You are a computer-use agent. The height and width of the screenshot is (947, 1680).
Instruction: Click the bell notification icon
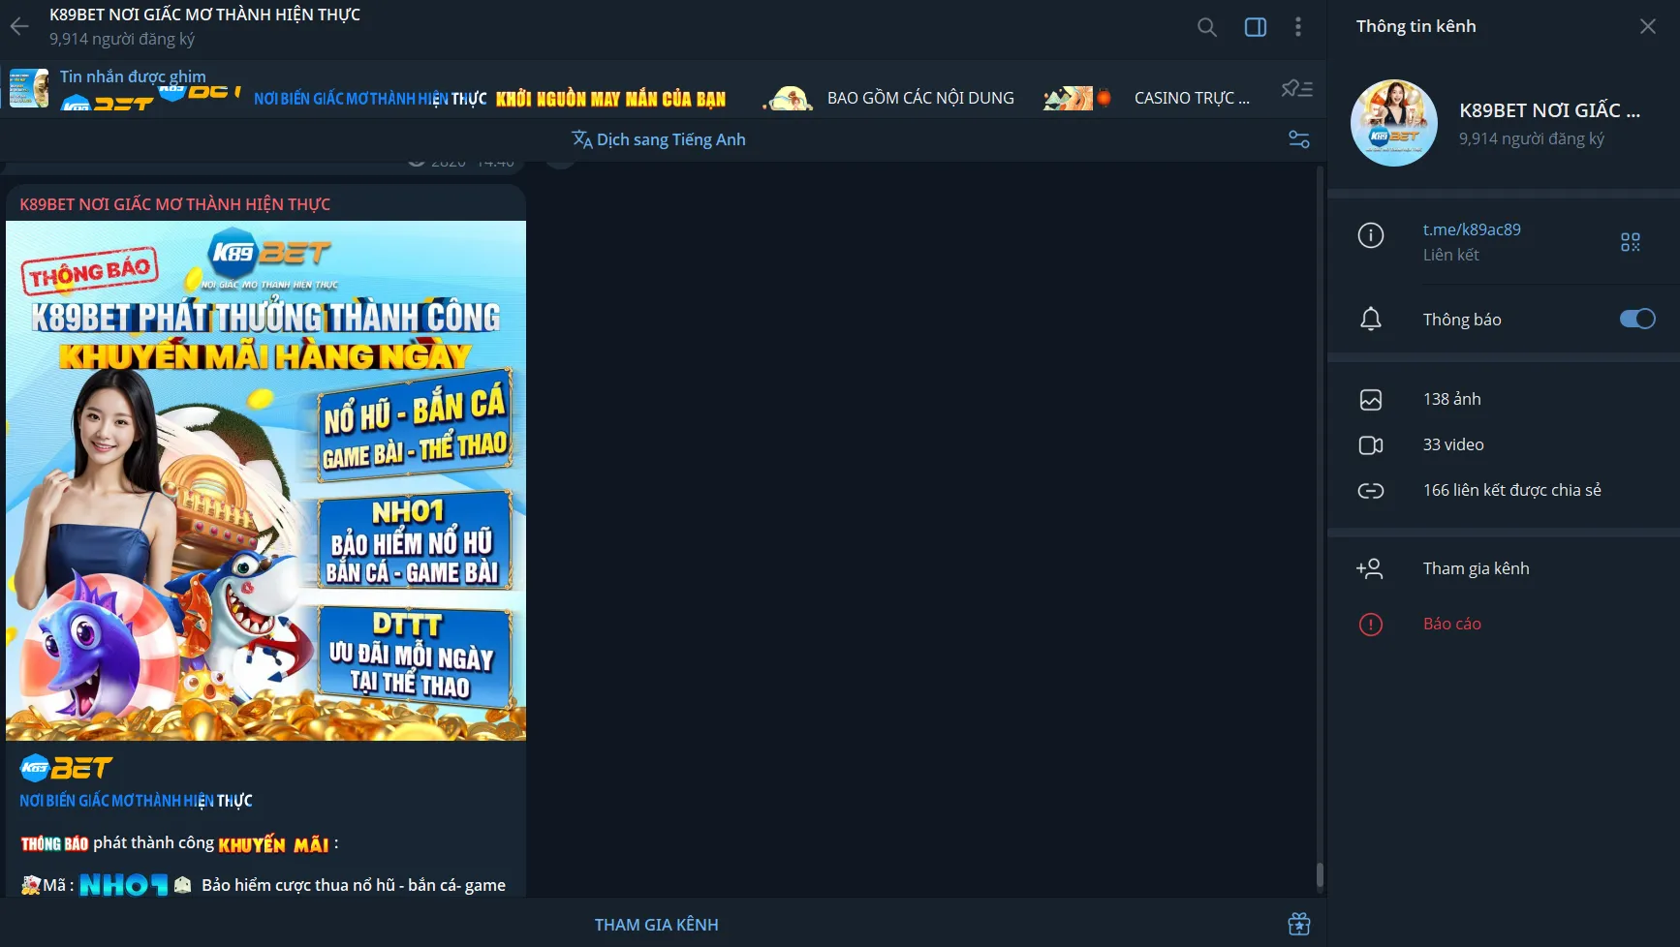click(1370, 320)
